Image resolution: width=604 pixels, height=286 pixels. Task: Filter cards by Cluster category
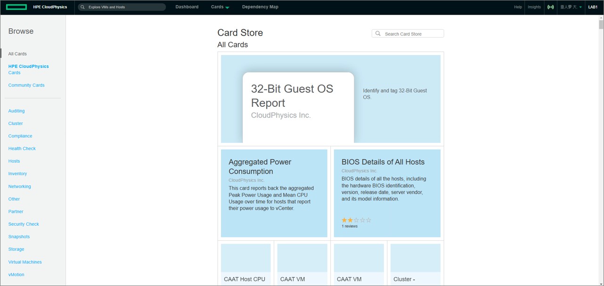16,123
